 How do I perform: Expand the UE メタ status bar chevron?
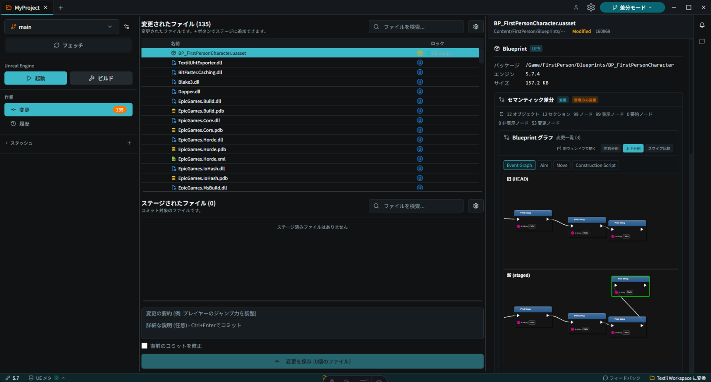click(x=64, y=378)
